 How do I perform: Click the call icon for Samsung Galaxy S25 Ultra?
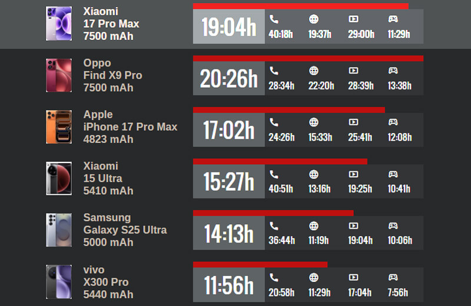pyautogui.click(x=274, y=226)
